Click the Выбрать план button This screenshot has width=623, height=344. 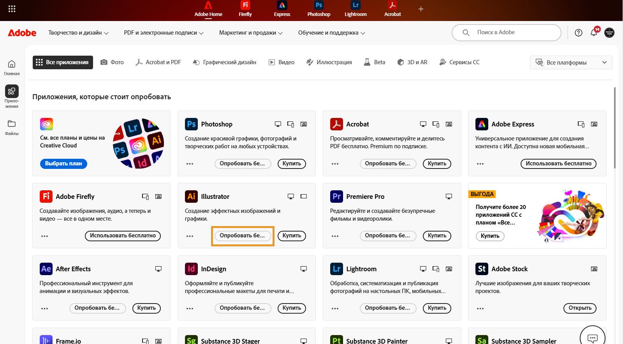(63, 164)
